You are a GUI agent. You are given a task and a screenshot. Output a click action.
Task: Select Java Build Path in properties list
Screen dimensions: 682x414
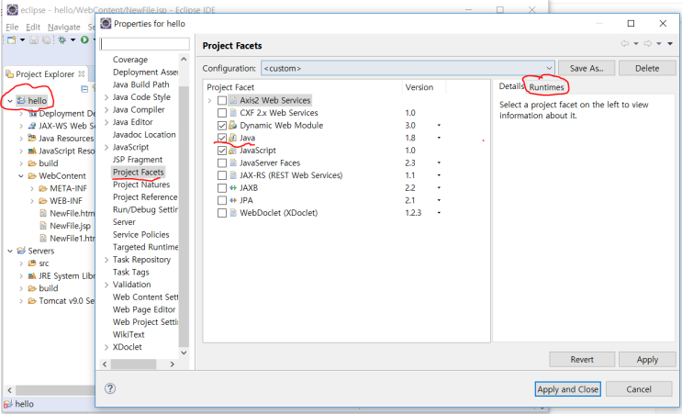click(x=141, y=84)
